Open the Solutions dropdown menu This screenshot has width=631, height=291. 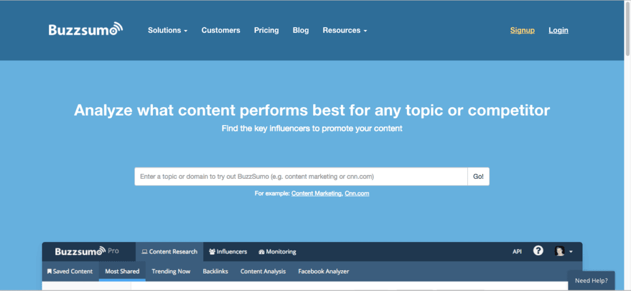coord(168,30)
